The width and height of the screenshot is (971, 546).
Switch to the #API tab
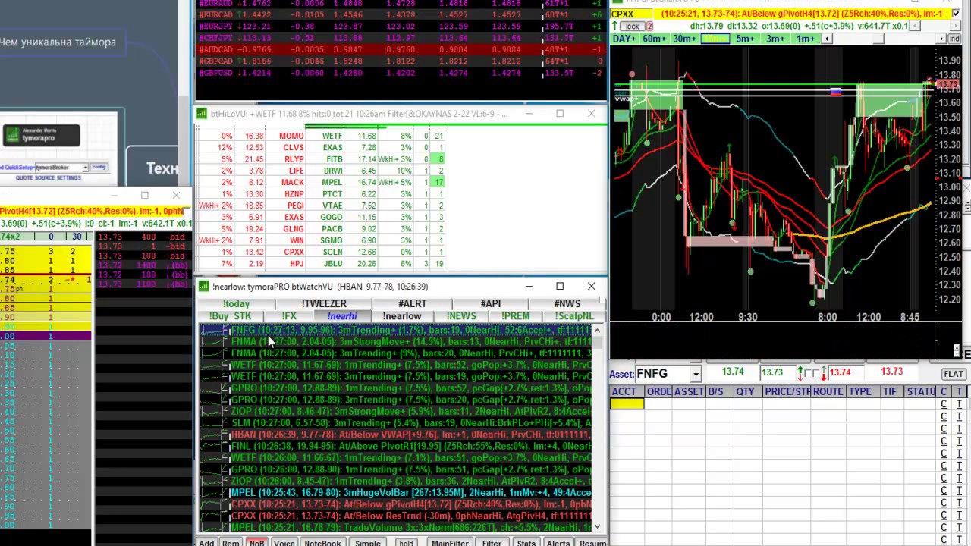point(490,303)
